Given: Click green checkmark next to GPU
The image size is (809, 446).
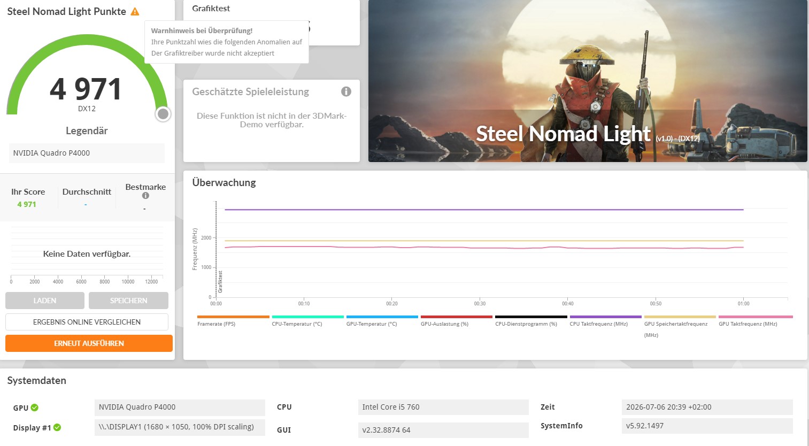Looking at the screenshot, I should (x=35, y=407).
